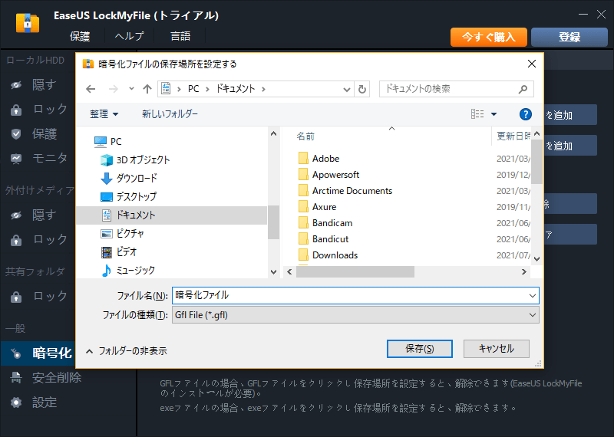Click the padlock icon beside ロック under ローカルHDD

16,110
